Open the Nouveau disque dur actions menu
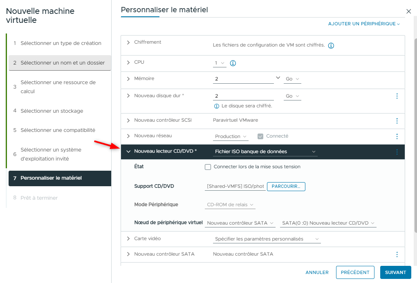Image resolution: width=417 pixels, height=283 pixels. (397, 96)
